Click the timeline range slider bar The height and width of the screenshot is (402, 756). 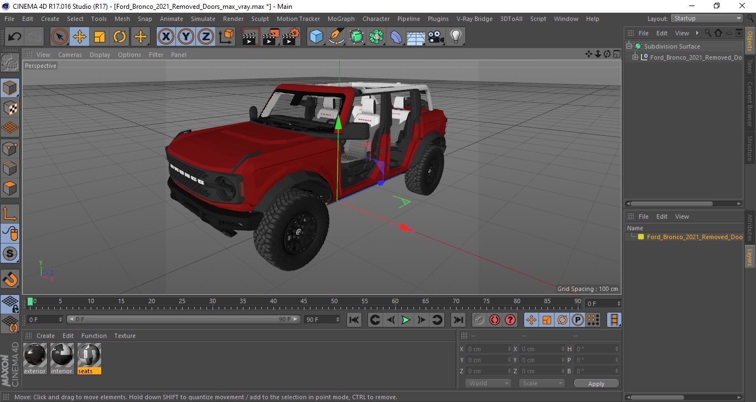click(x=184, y=319)
